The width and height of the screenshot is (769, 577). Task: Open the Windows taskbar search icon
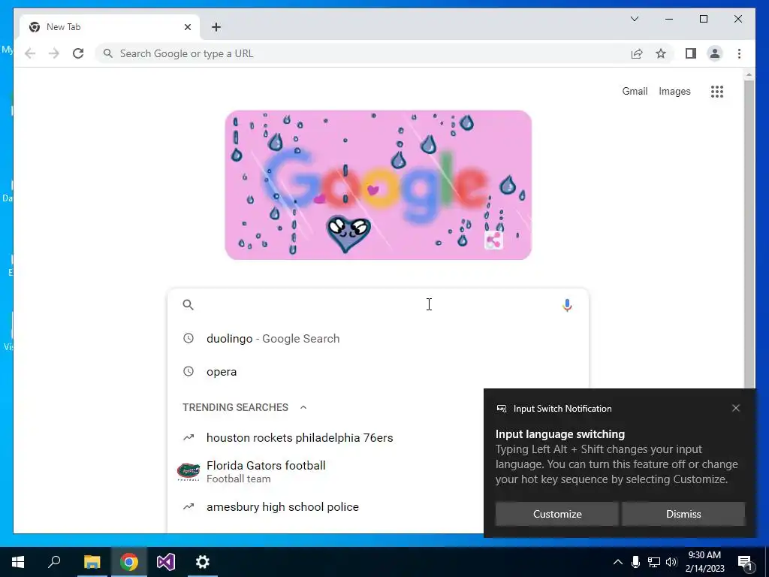tap(54, 562)
